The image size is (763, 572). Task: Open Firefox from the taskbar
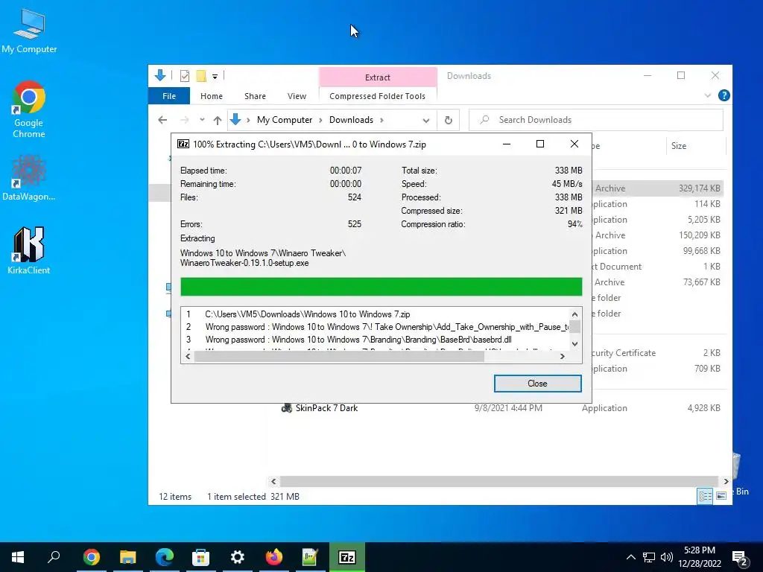coord(274,557)
